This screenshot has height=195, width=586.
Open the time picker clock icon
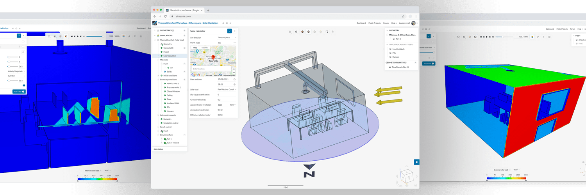tap(234, 84)
